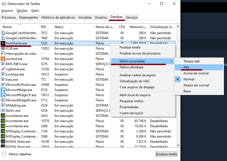Click the Lightshot.exe feather icon
The width and height of the screenshot is (227, 161).
pos(3,69)
